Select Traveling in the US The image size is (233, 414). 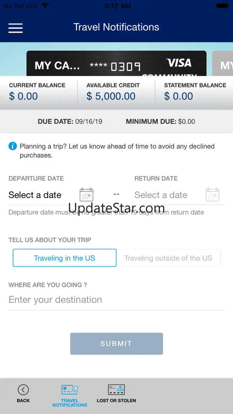pos(65,258)
